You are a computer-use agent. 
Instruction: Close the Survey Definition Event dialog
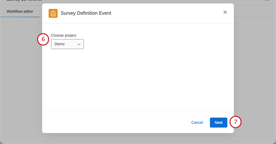click(x=225, y=12)
